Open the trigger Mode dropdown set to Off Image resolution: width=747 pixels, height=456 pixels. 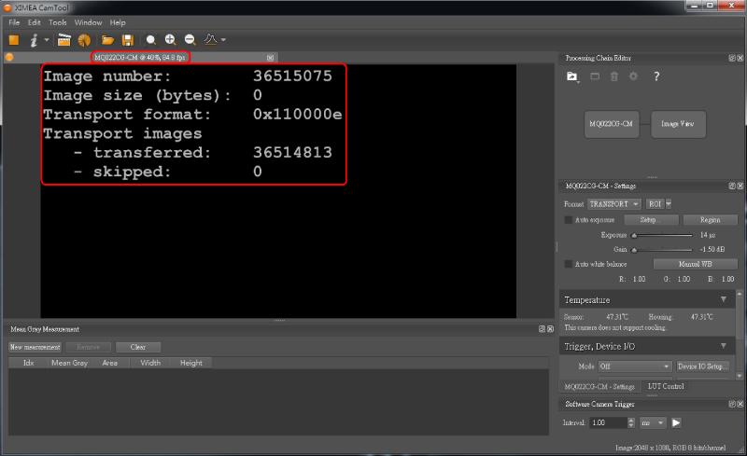click(634, 366)
